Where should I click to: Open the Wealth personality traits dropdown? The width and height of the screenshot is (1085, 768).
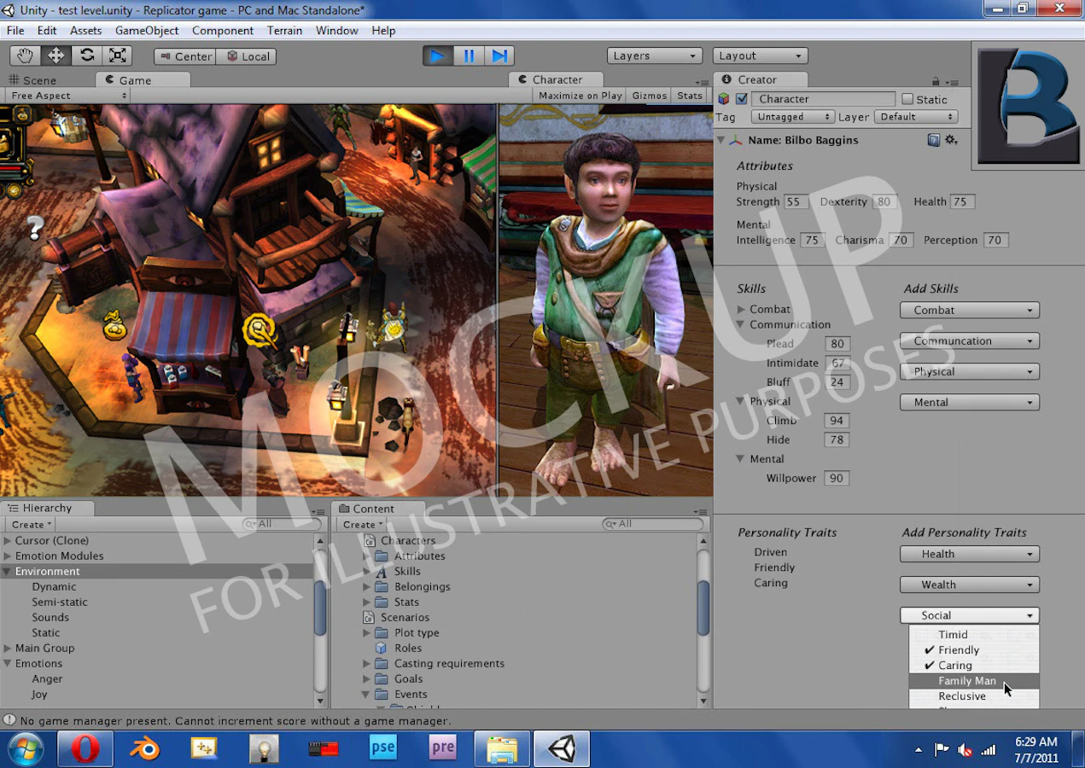969,585
